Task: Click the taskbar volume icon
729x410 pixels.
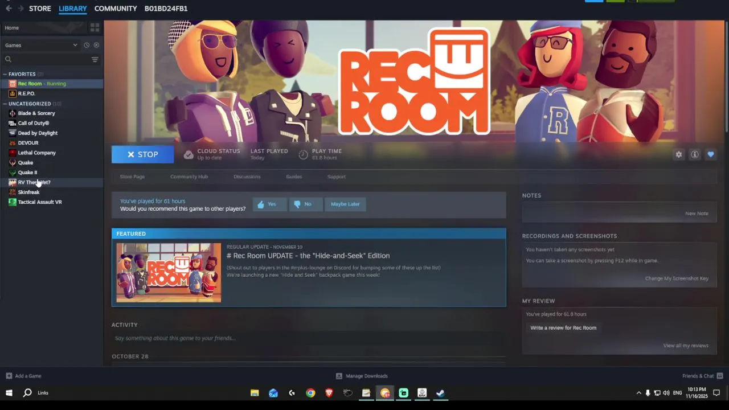Action: 666,393
